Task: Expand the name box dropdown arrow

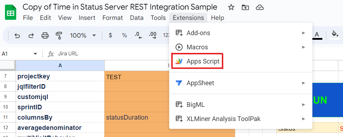Action: pos(35,54)
